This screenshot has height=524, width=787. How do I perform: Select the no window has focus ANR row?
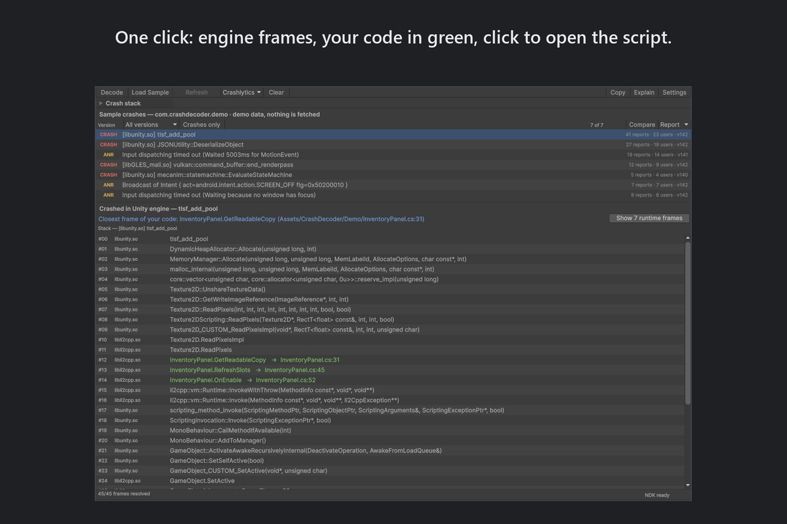tap(393, 195)
